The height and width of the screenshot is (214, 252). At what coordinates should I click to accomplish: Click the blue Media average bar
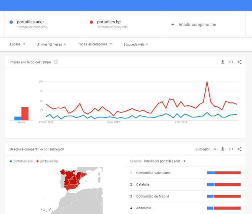[x=18, y=118]
